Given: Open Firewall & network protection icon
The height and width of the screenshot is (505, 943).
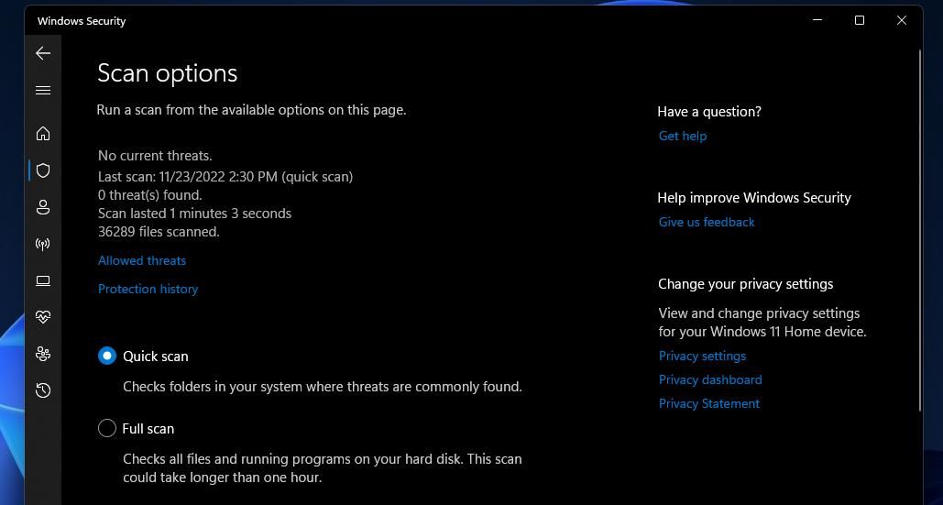Looking at the screenshot, I should pyautogui.click(x=43, y=244).
